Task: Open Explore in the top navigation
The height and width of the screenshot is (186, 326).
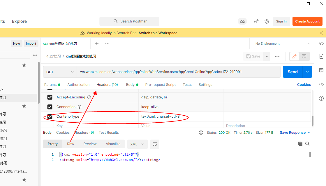Action: click(19, 21)
